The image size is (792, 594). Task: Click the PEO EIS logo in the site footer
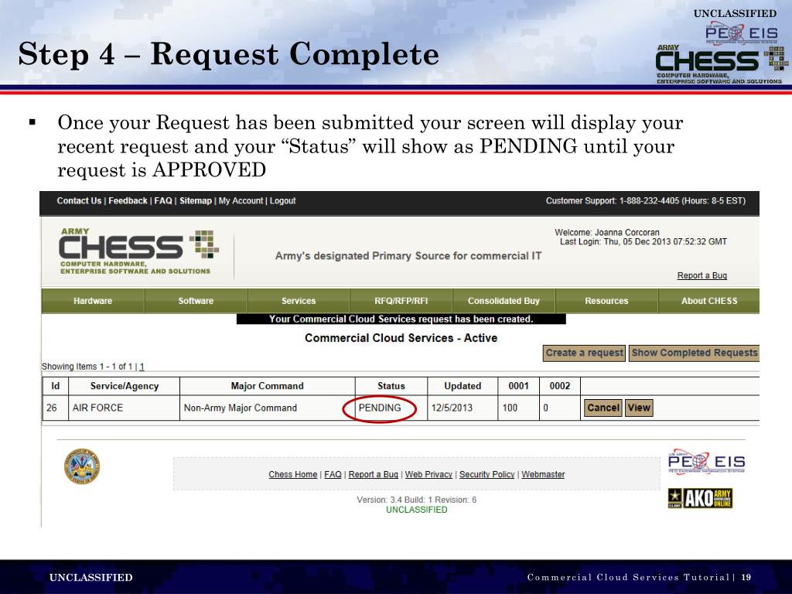pos(706,461)
